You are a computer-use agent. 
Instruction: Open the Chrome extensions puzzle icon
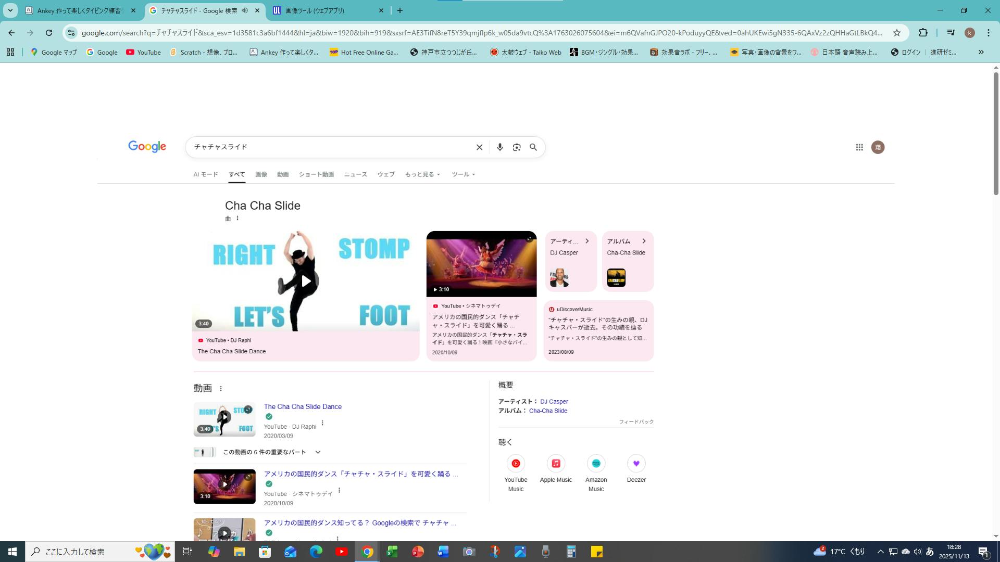pyautogui.click(x=923, y=33)
